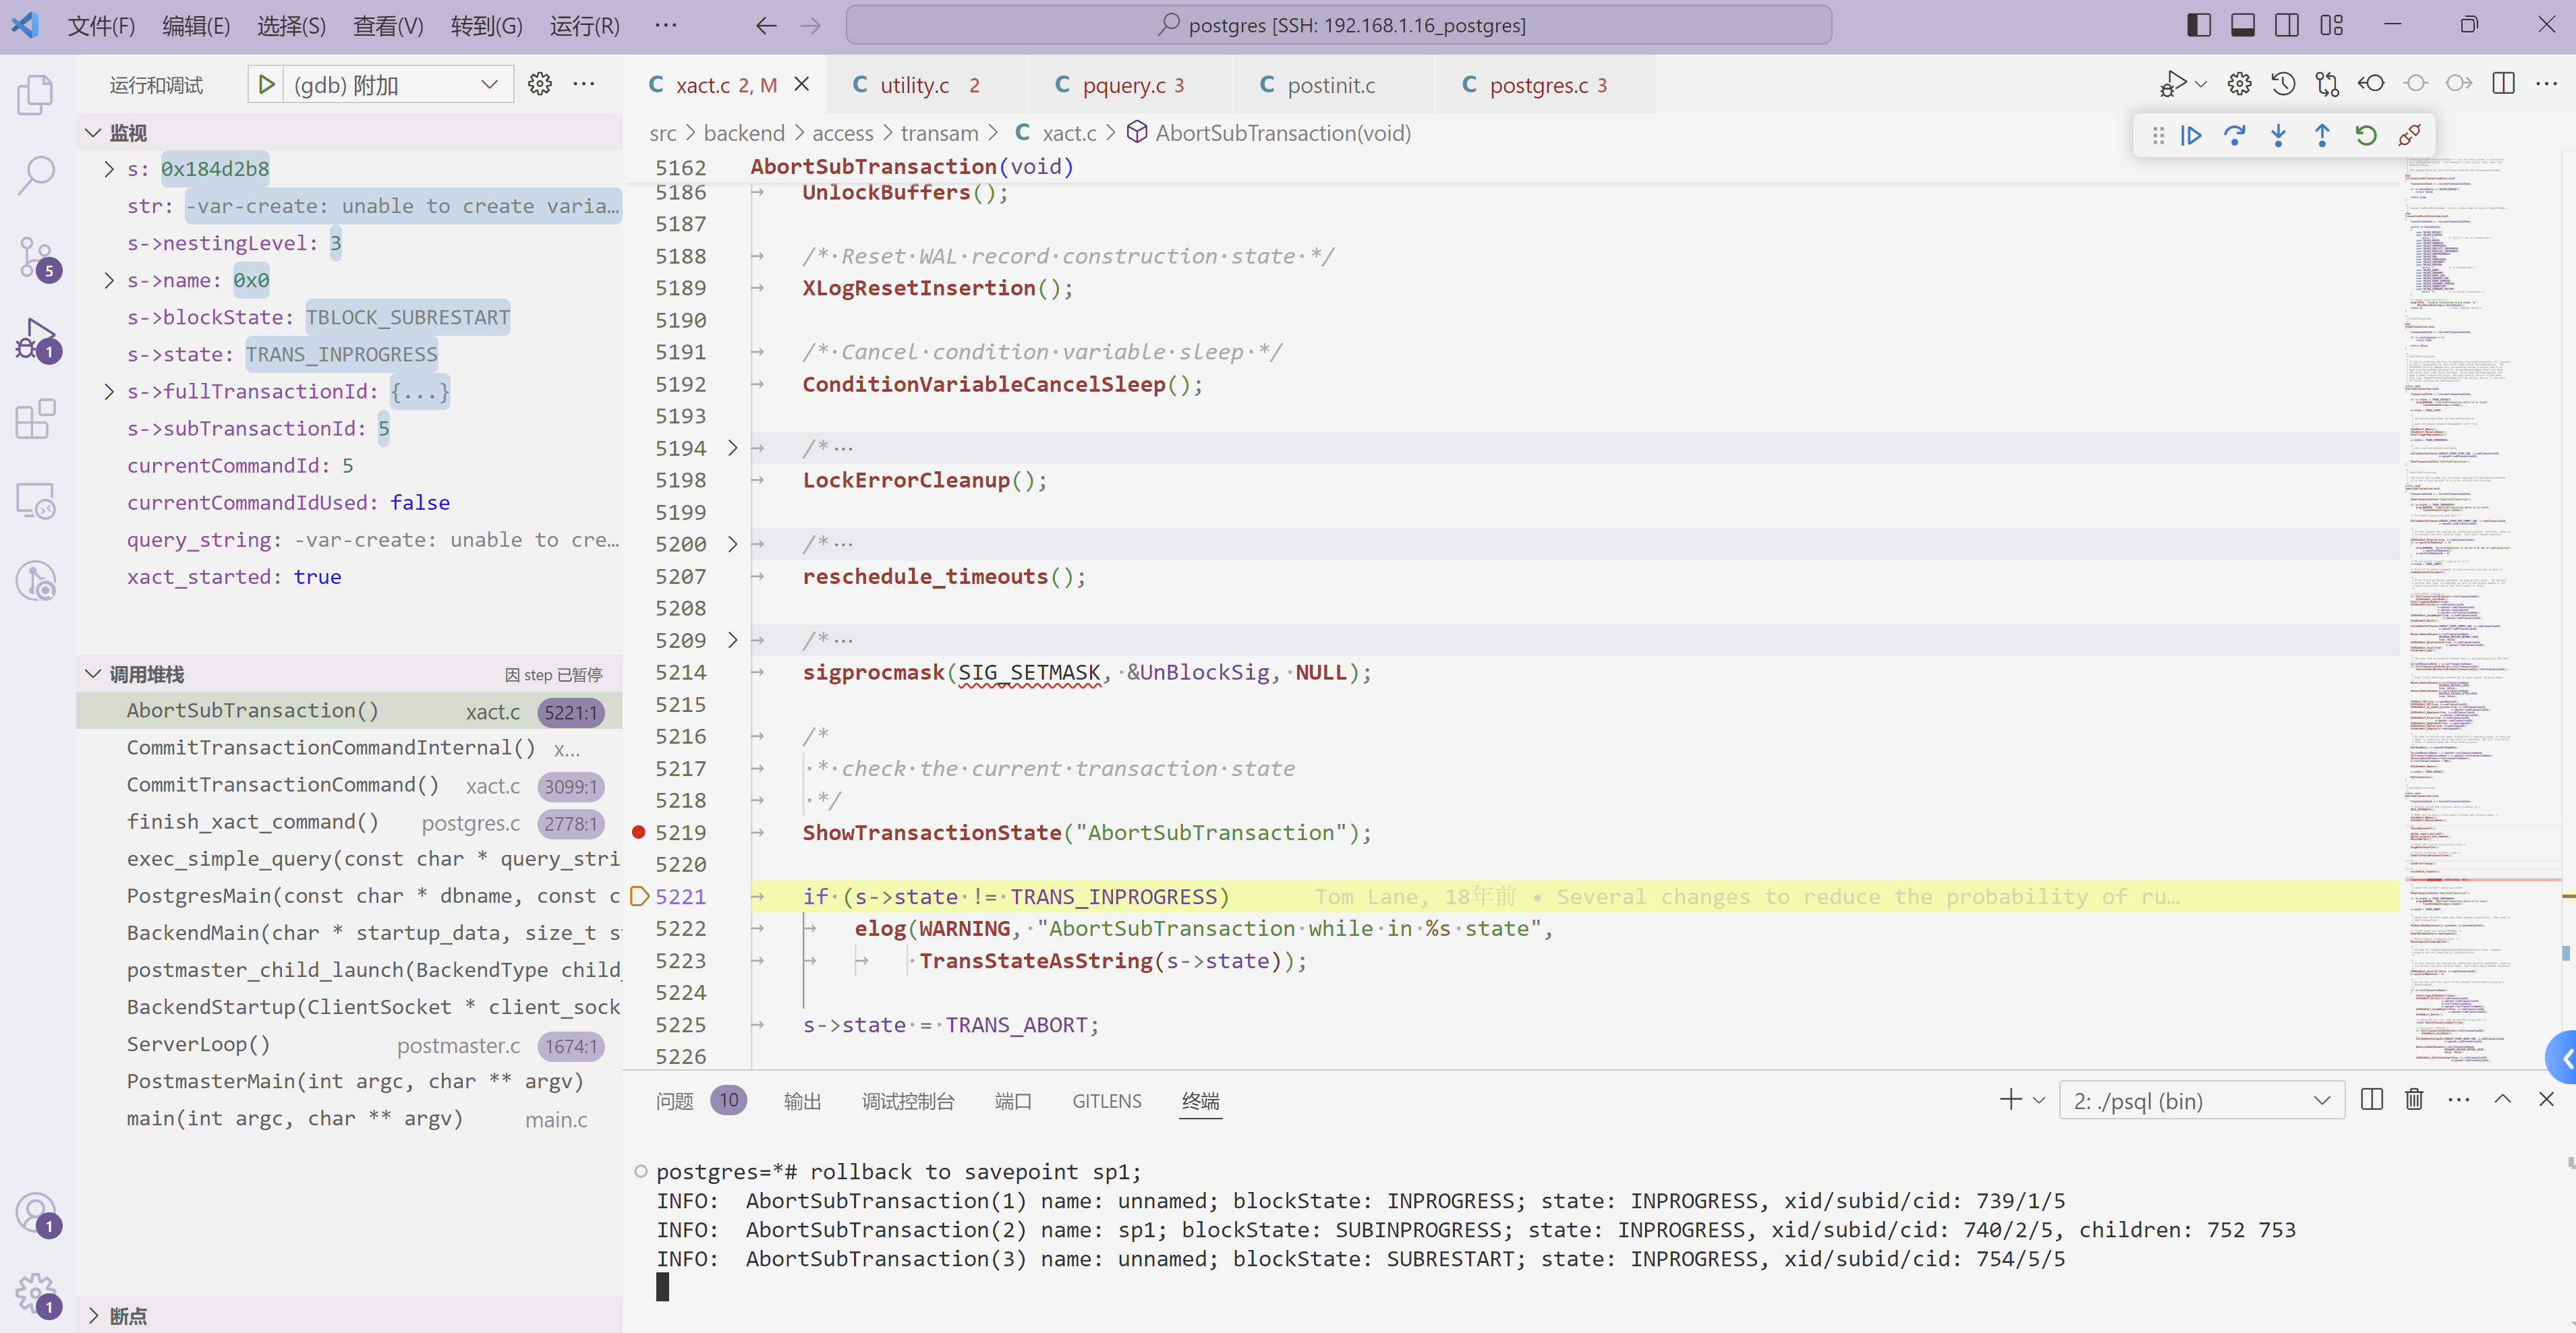The width and height of the screenshot is (2576, 1333).
Task: Open the terminal selector '2: ./psql (bin)' dropdown
Action: pyautogui.click(x=2201, y=1100)
